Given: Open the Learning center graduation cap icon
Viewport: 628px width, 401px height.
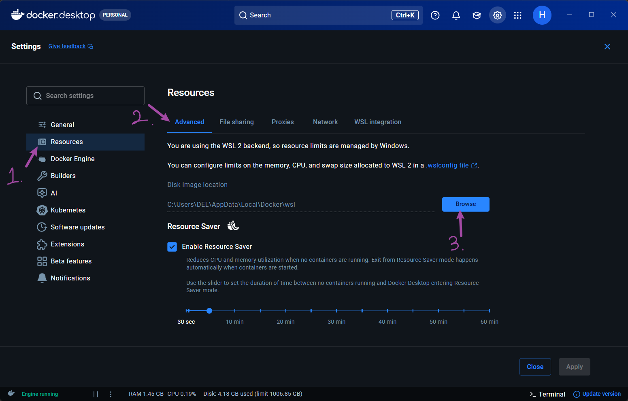Looking at the screenshot, I should tap(477, 15).
